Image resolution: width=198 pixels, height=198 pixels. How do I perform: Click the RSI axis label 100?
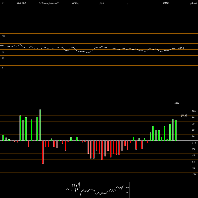3,36
